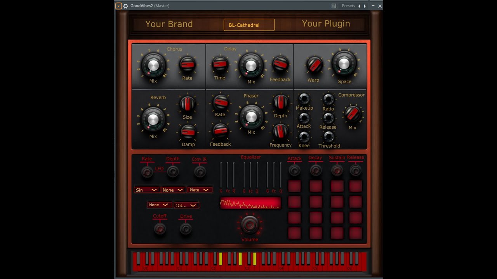497x279 pixels.
Task: Click the last Q equalizer slider
Action: (281, 175)
